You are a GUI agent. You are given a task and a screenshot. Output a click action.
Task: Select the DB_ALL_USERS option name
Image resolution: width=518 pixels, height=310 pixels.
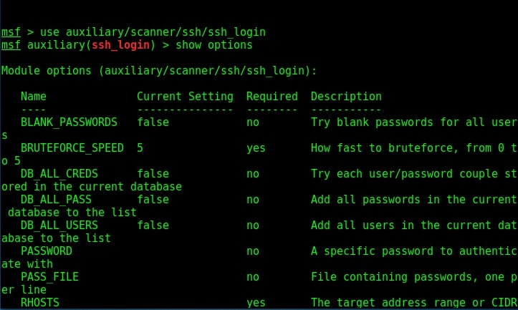pos(59,225)
